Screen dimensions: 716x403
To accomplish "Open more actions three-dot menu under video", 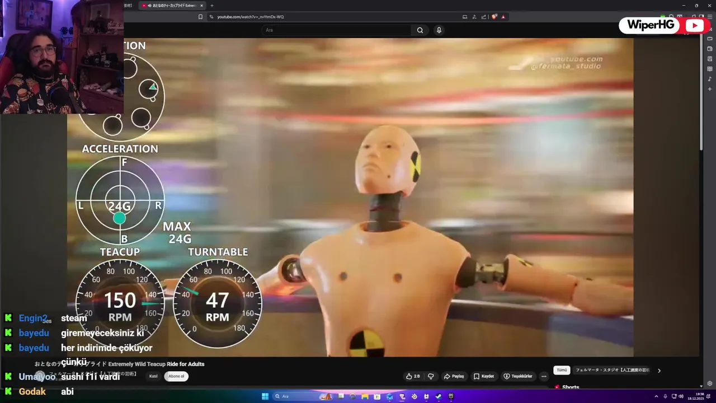I will [544, 376].
